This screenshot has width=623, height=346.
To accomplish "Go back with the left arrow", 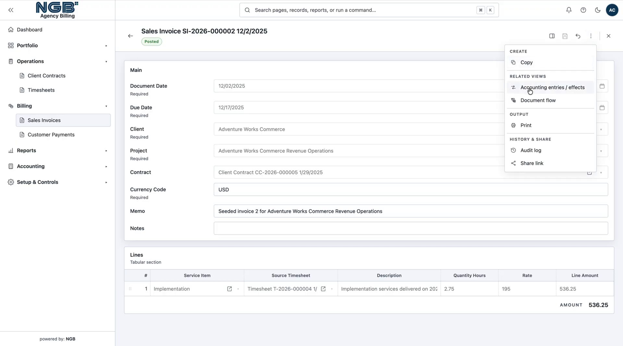I will [130, 36].
